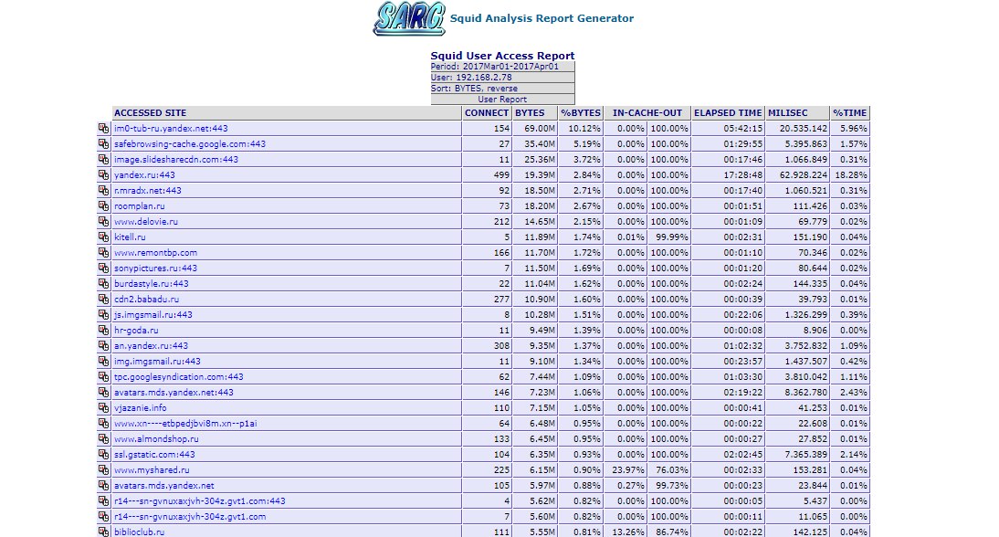The width and height of the screenshot is (999, 537).
Task: Open date/time icon for image.slidesharecdn.com:443
Action: (103, 159)
